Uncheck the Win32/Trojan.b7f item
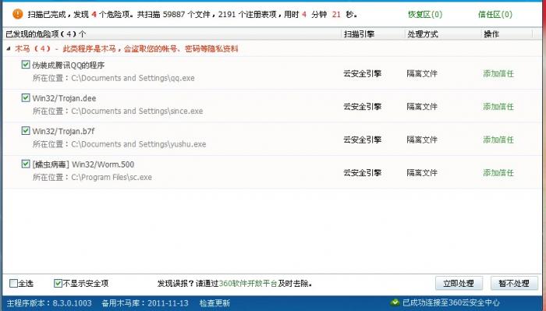The height and width of the screenshot is (311, 546). pyautogui.click(x=26, y=131)
